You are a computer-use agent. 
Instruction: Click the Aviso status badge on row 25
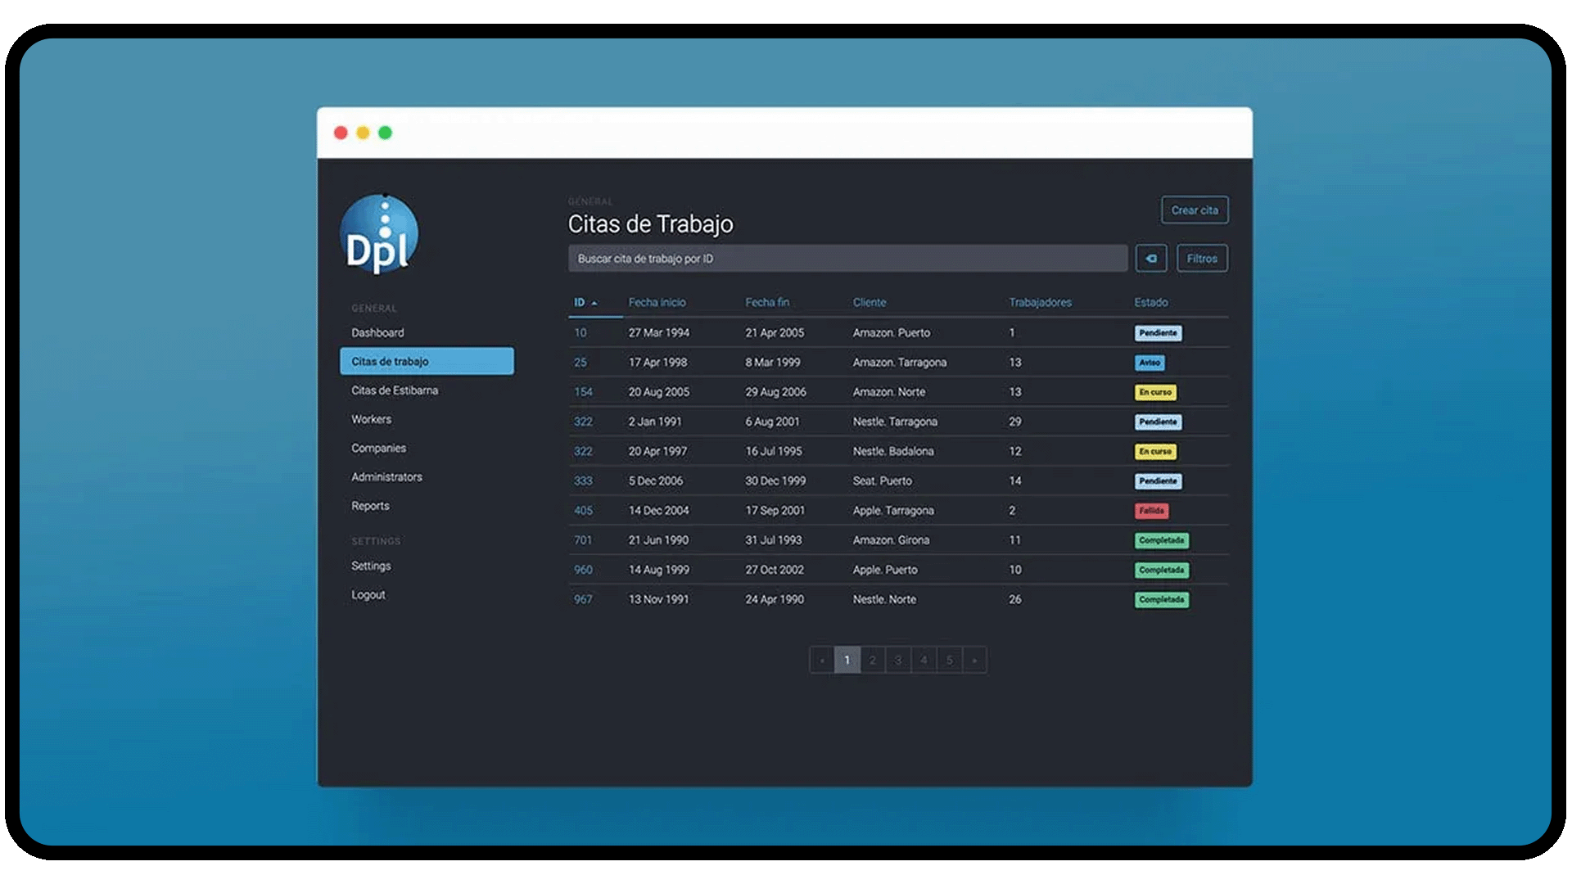click(x=1150, y=363)
